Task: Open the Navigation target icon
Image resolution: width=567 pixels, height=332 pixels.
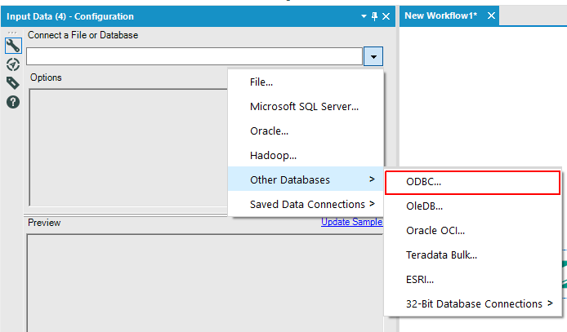Action: tap(13, 64)
